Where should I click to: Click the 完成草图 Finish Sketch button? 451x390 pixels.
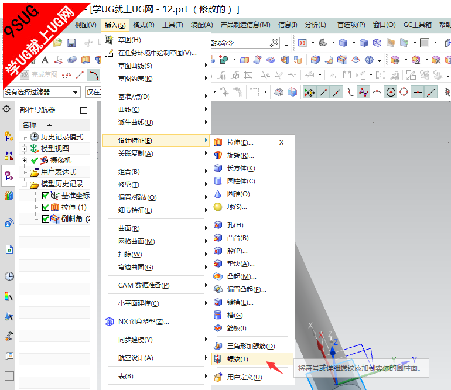39,75
